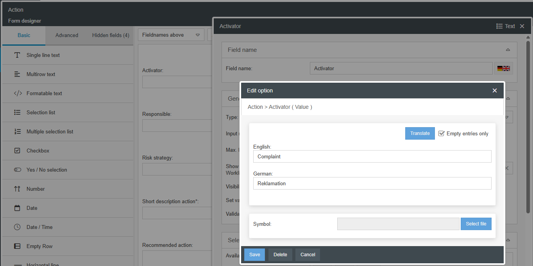This screenshot has height=266, width=533.
Task: Open the Fieldnames above dropdown
Action: click(x=171, y=35)
